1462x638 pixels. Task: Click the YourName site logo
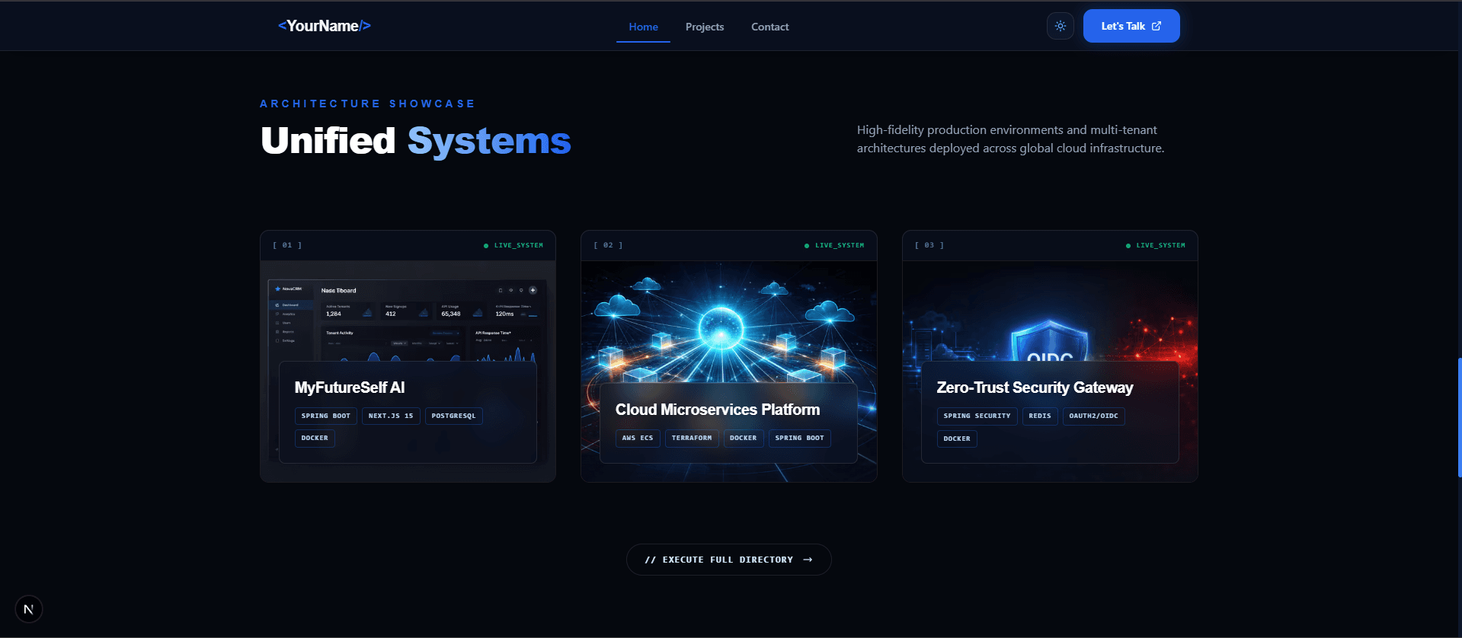(325, 26)
